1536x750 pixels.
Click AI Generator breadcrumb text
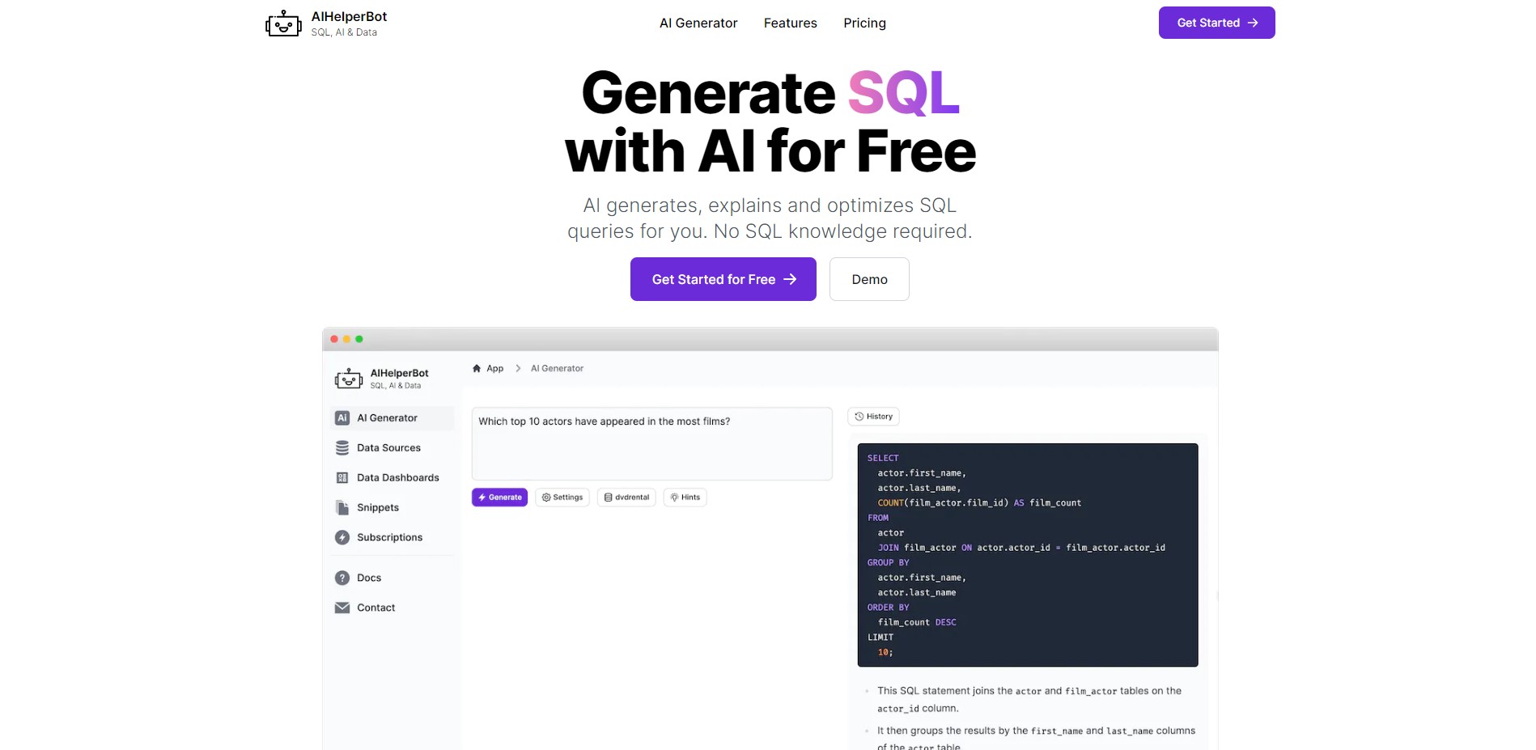(x=557, y=368)
